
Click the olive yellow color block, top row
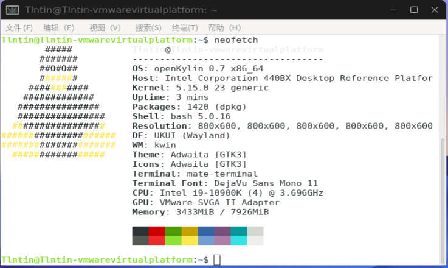[190, 231]
